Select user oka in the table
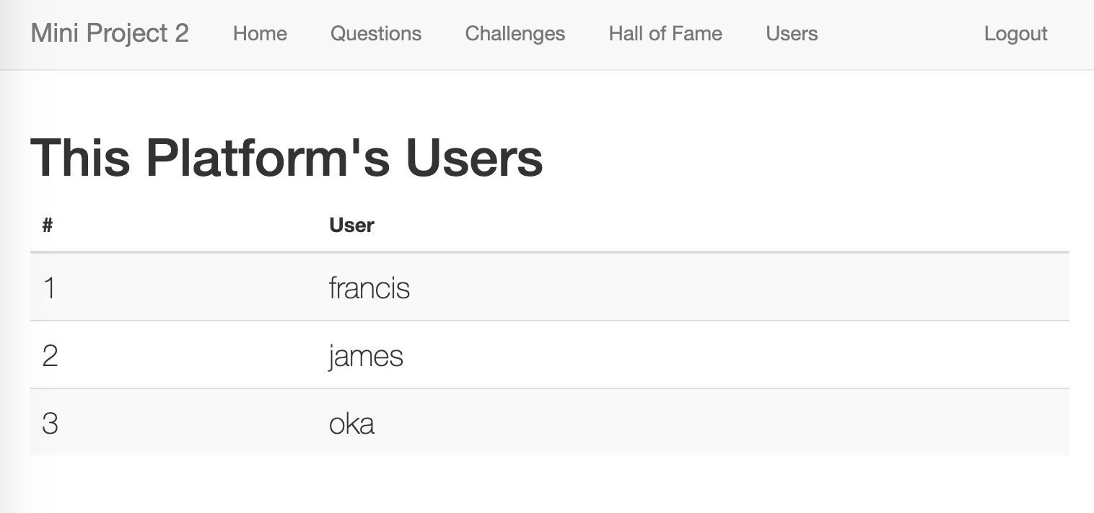 click(x=351, y=423)
